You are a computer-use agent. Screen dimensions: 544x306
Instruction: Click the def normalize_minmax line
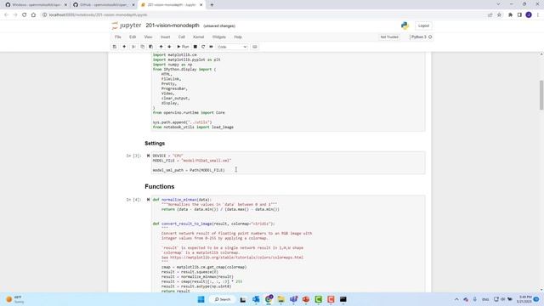[182, 200]
